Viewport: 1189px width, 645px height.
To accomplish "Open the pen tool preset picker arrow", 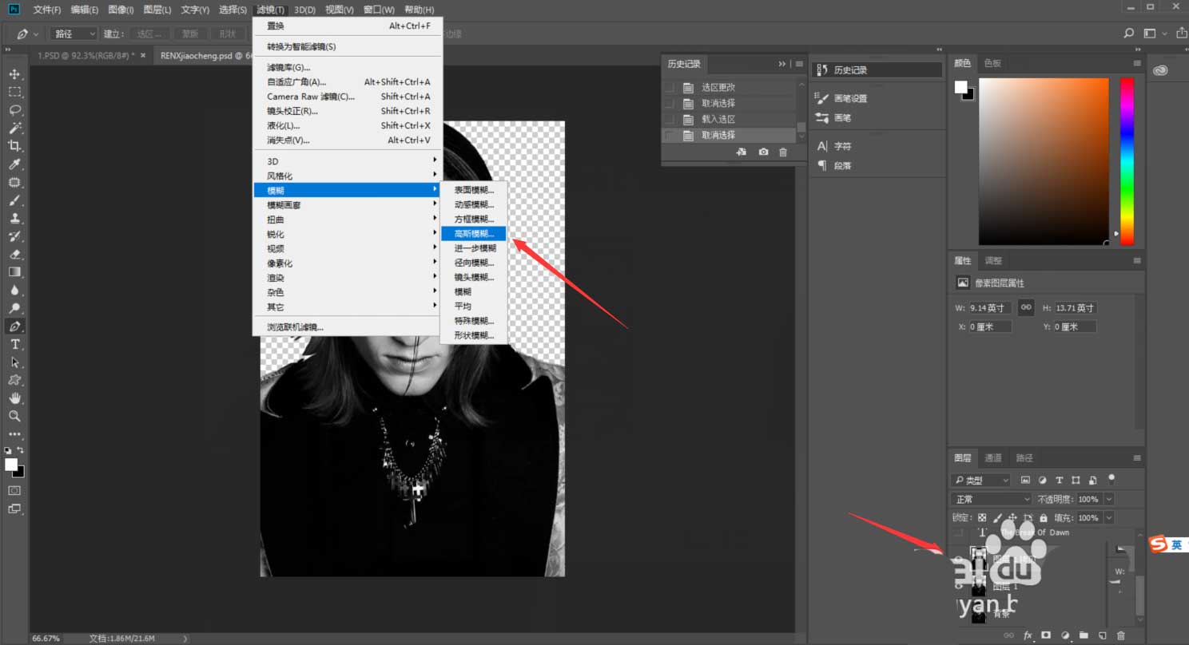I will coord(36,34).
